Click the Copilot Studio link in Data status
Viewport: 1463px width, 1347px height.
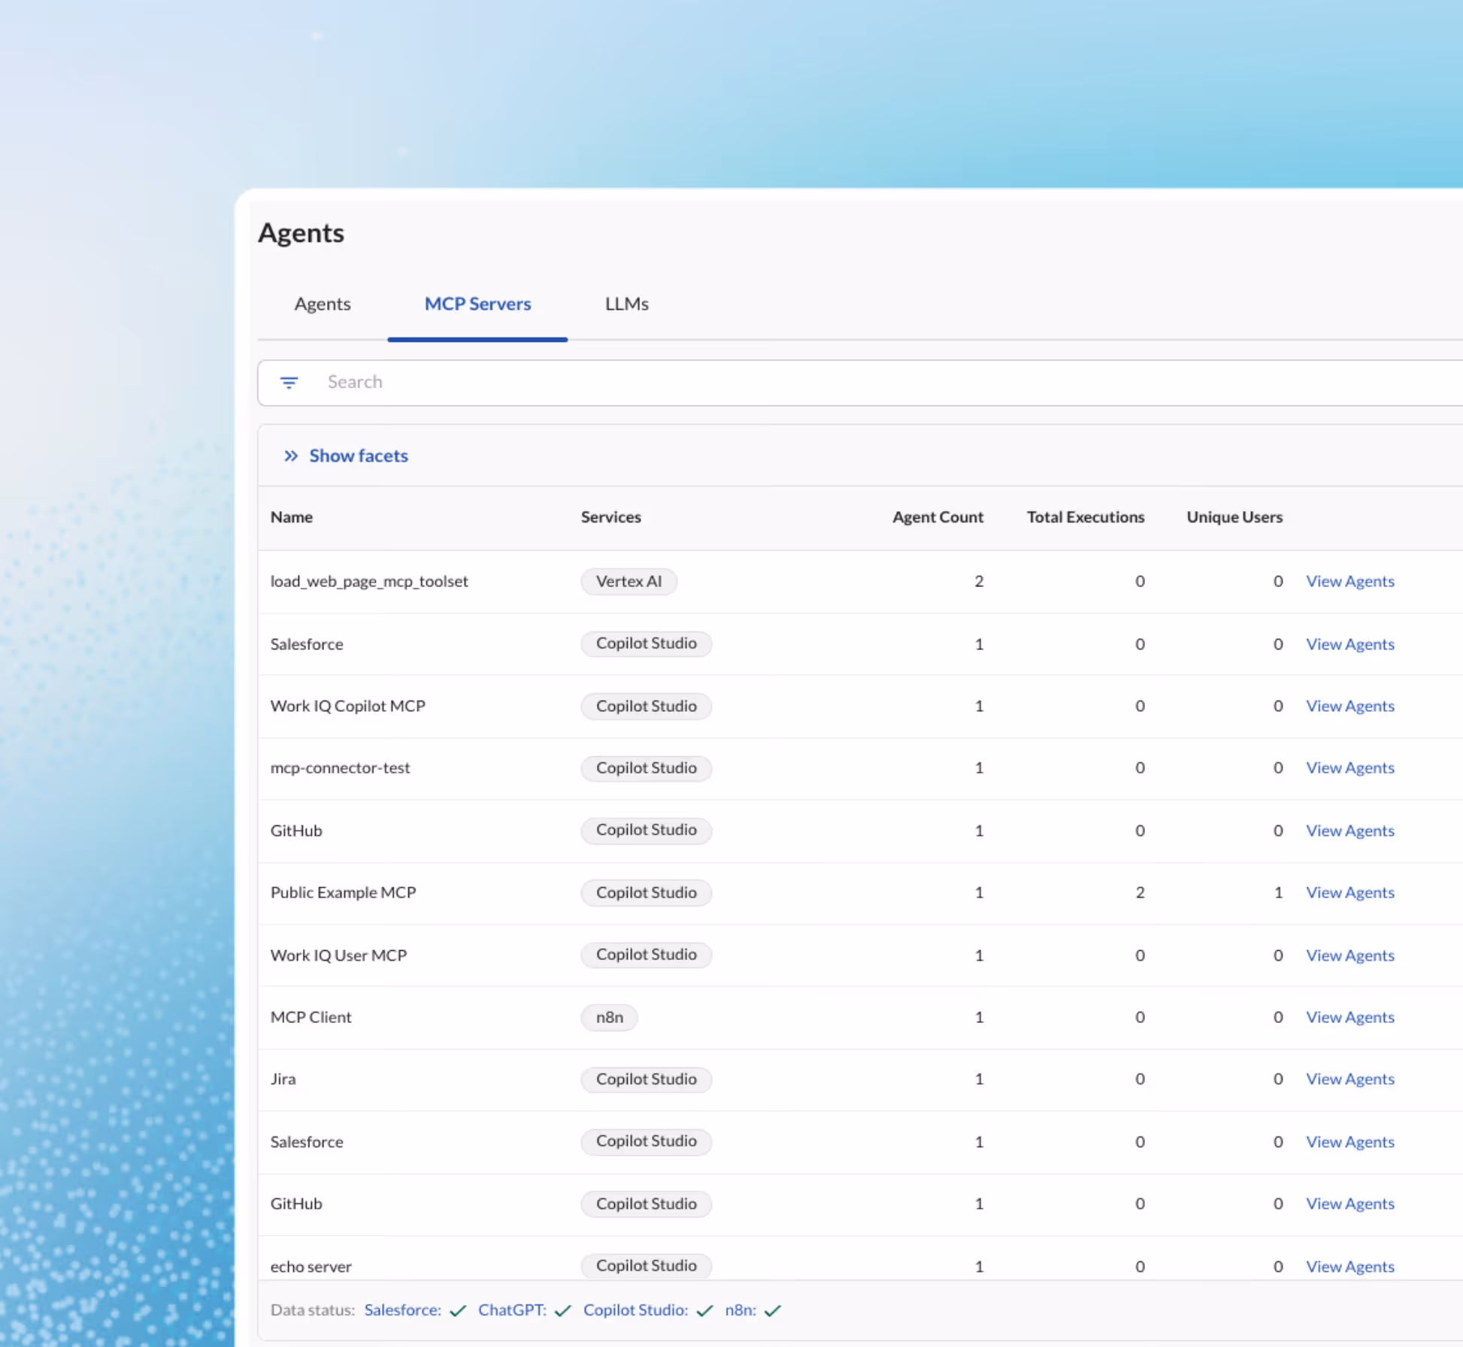click(x=635, y=1310)
